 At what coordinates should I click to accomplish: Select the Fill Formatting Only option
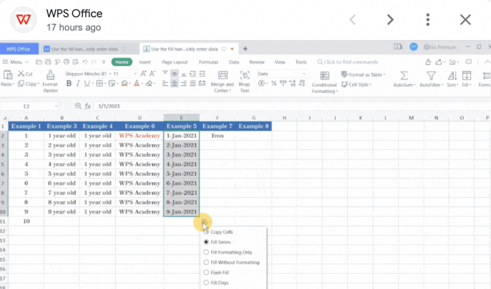(x=206, y=252)
